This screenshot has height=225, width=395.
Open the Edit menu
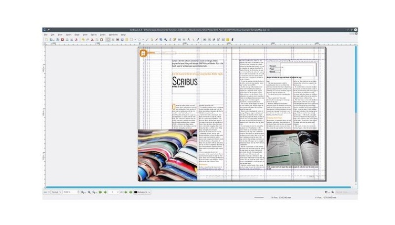point(52,35)
